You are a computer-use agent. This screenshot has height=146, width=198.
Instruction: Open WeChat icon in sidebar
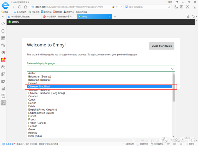click(3, 45)
